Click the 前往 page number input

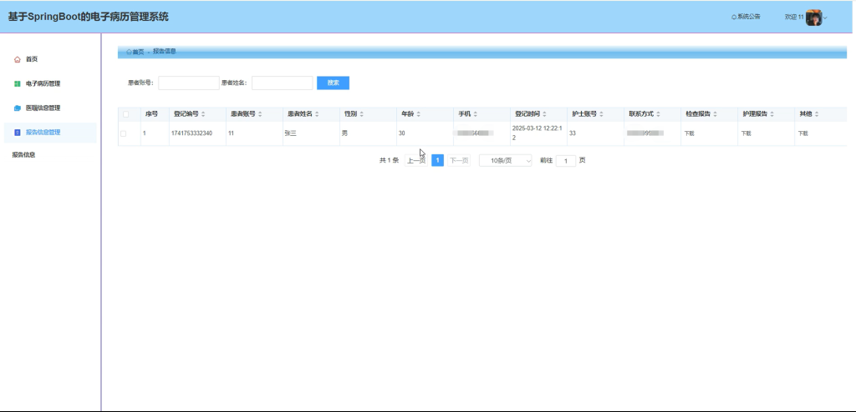[x=566, y=161]
